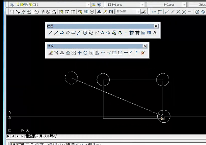Select the Angular Dimension tool
This screenshot has width=206, height=145.
(x=54, y=12)
